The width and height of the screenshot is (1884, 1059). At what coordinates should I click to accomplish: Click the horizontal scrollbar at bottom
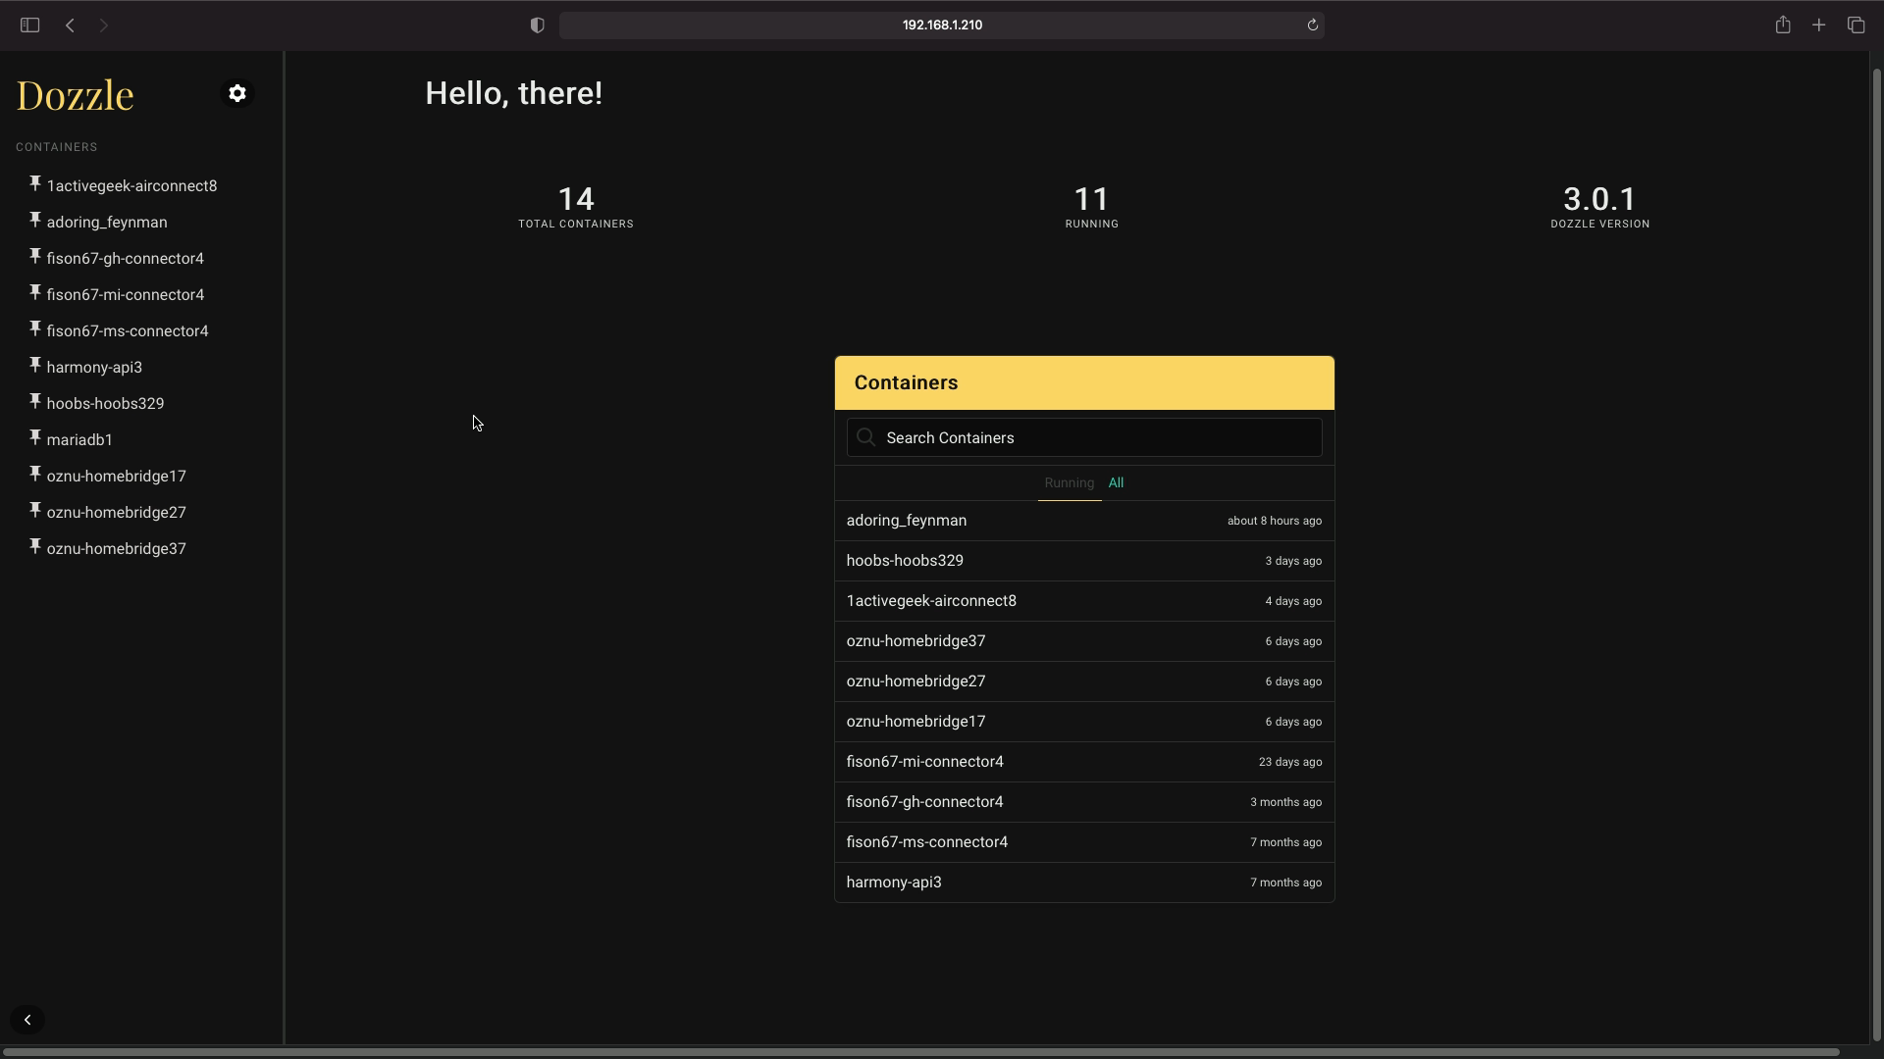[x=922, y=1052]
